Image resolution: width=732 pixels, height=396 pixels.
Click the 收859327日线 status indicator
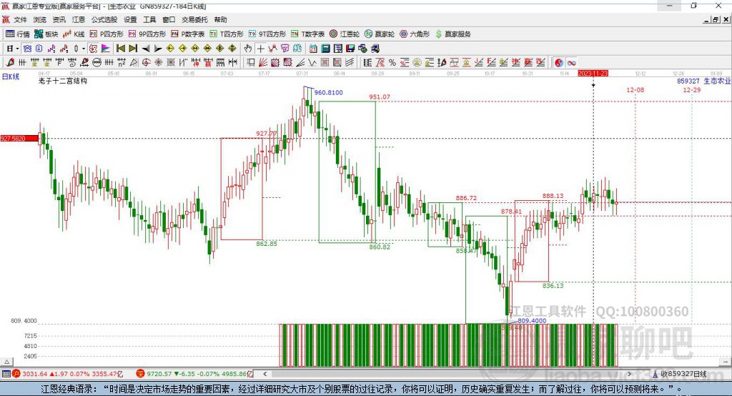679,374
